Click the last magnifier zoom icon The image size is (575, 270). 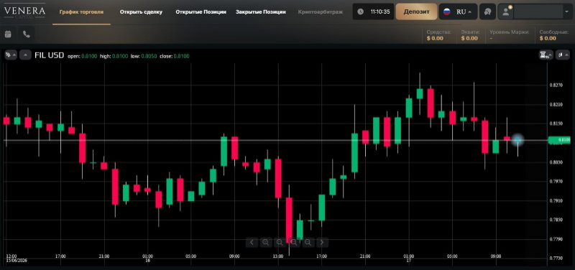coord(308,242)
